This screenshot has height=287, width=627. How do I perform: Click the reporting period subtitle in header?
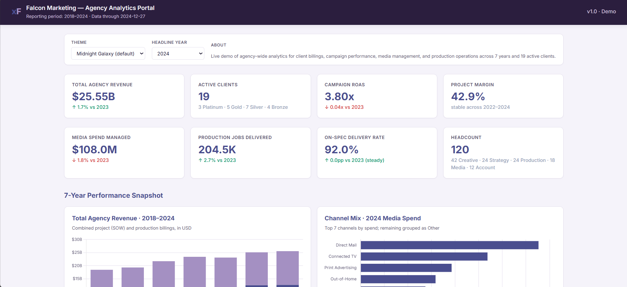click(x=86, y=16)
